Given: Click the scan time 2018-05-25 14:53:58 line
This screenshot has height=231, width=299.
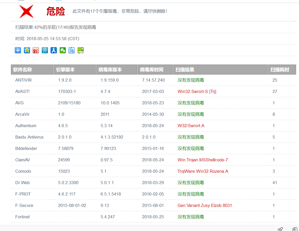Looking at the screenshot, I should (x=47, y=39).
